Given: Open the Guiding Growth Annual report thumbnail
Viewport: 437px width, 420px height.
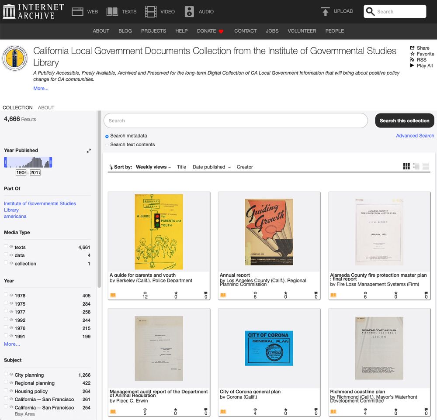Looking at the screenshot, I should (269, 232).
